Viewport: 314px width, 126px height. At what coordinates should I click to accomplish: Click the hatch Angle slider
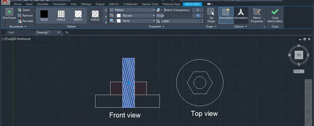174,15
